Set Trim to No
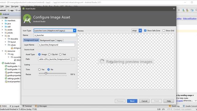Screen dimensions: 197x111 [x=49, y=69]
